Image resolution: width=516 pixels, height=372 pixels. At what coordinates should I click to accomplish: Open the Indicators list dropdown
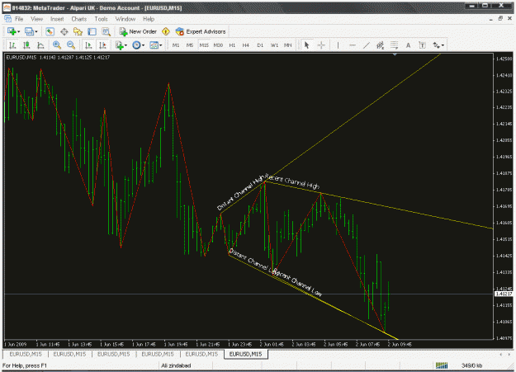121,45
